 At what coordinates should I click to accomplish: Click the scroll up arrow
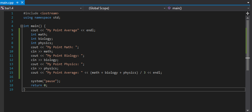tap(248, 17)
